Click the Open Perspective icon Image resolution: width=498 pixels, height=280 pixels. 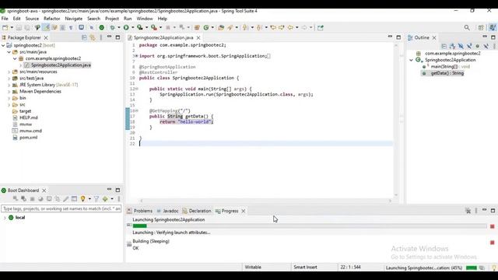[481, 28]
